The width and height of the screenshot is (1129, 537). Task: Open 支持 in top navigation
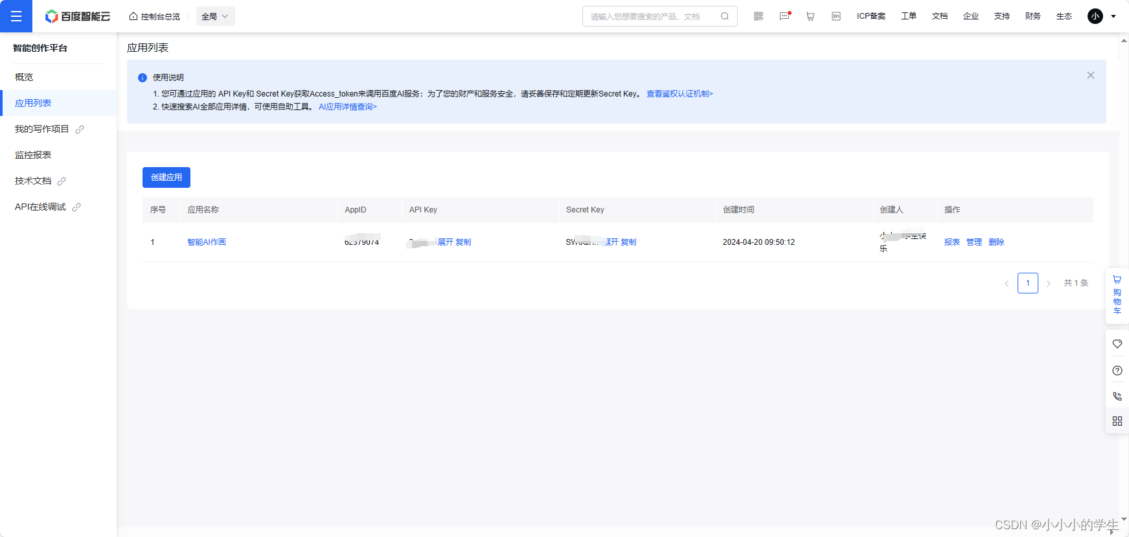1001,16
